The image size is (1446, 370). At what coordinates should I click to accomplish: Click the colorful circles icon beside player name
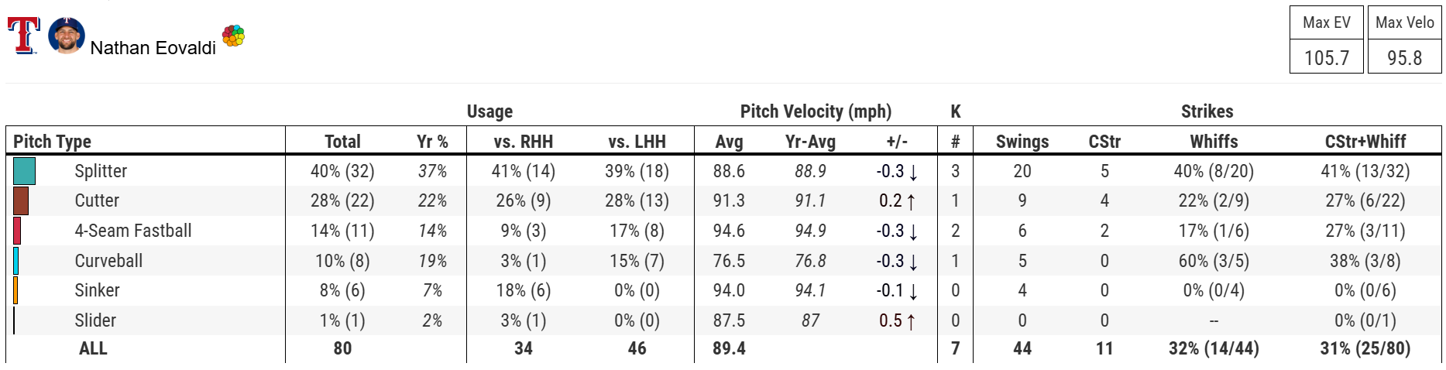pyautogui.click(x=233, y=36)
